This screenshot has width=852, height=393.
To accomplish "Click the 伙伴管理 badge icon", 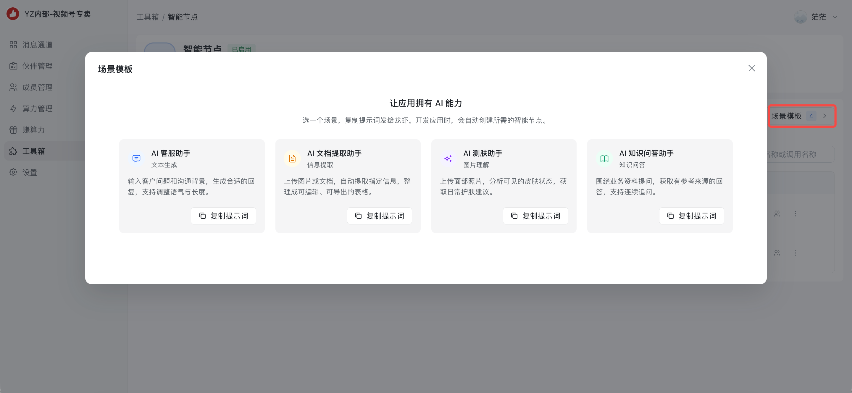I will click(x=13, y=66).
